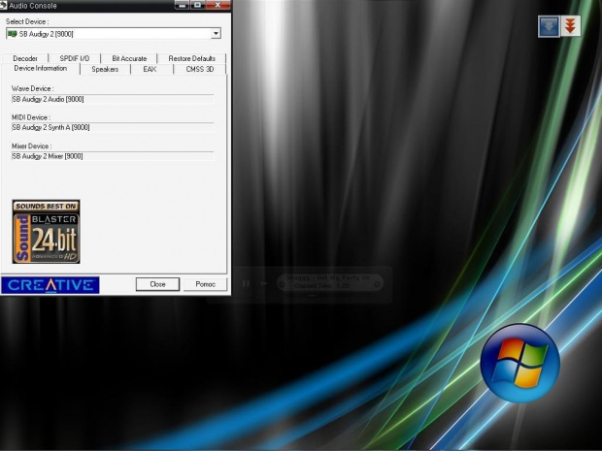The height and width of the screenshot is (451, 602).
Task: Open the SPDIF I/O tab
Action: pyautogui.click(x=75, y=58)
